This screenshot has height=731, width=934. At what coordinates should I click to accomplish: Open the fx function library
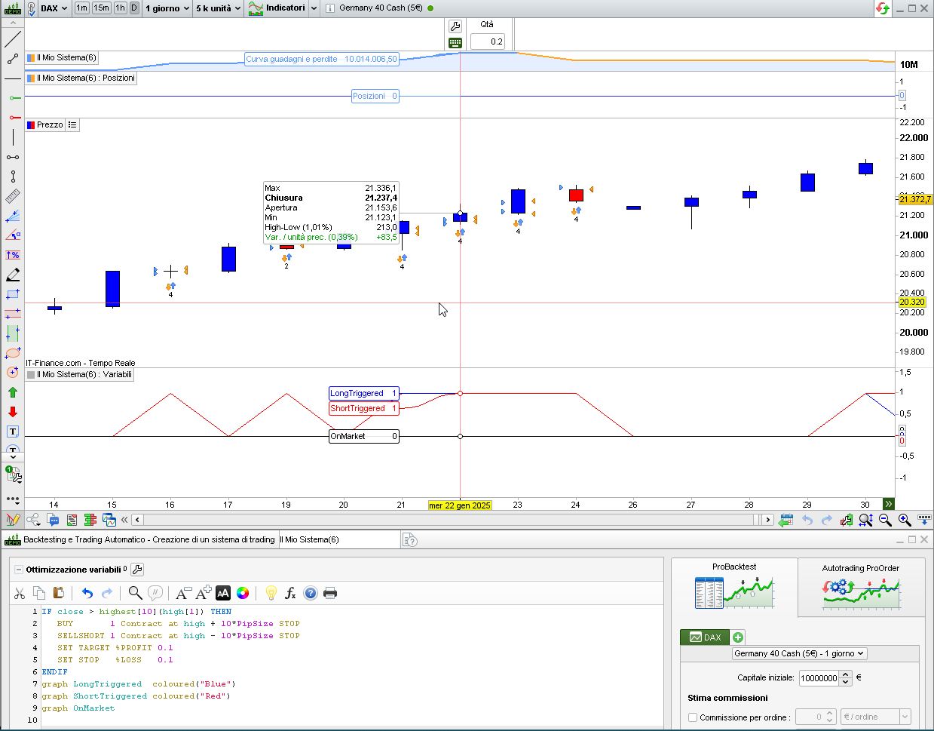(x=290, y=593)
